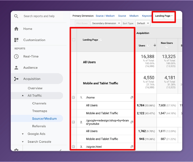Image resolution: width=193 pixels, height=162 pixels.
Task: Select Source / Medium primary dimension
Action: coord(105,16)
